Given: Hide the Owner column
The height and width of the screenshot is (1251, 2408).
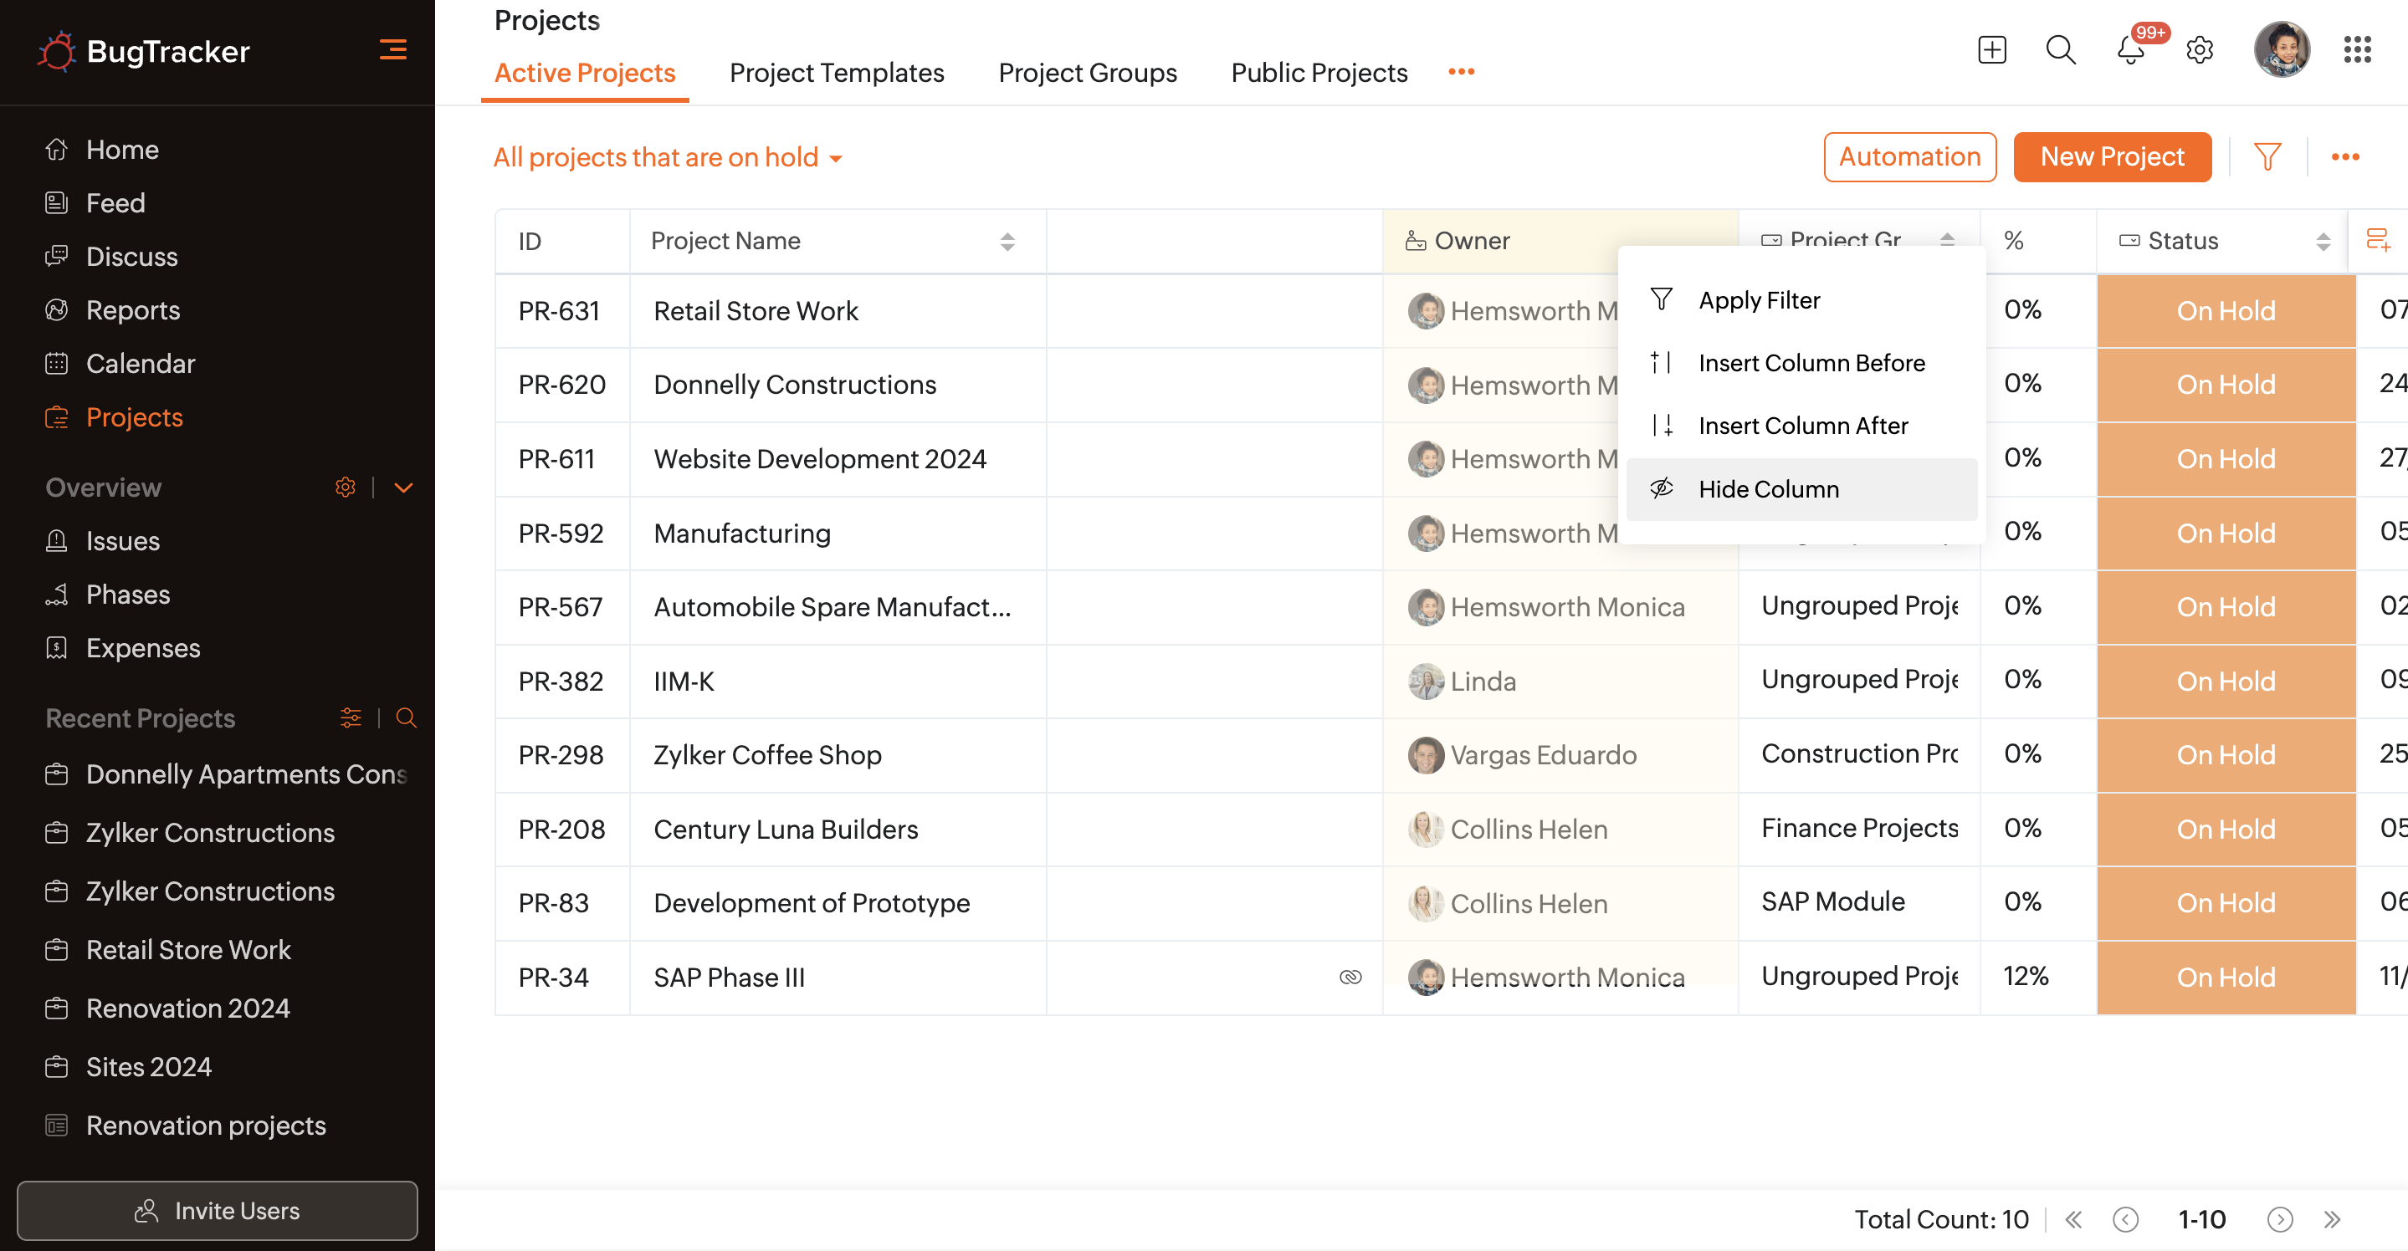Looking at the screenshot, I should pyautogui.click(x=1768, y=488).
